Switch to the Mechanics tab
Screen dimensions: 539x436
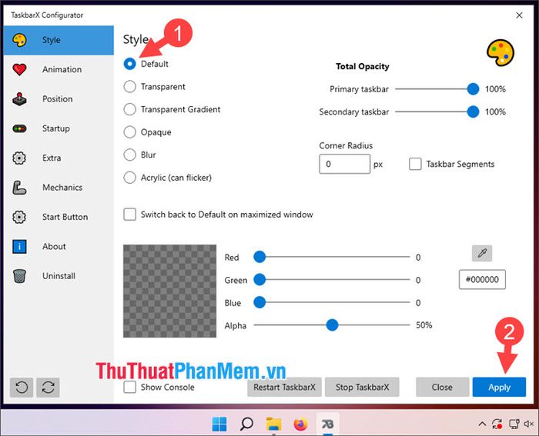[59, 188]
